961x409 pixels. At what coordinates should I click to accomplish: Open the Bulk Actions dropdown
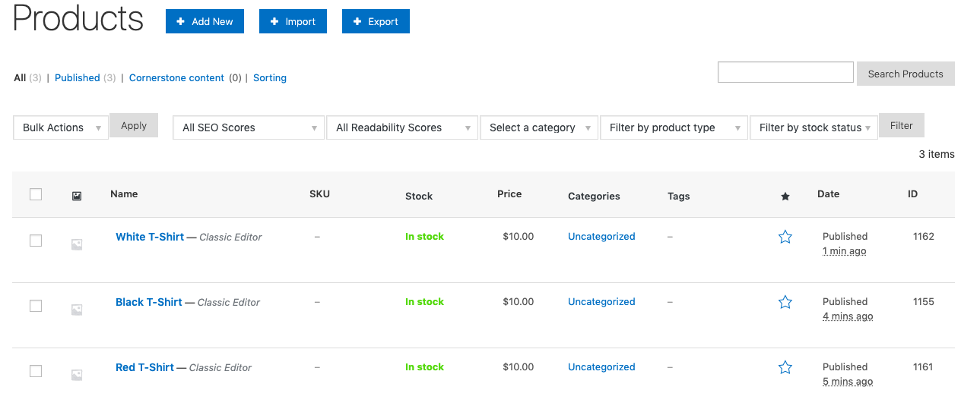(x=61, y=127)
